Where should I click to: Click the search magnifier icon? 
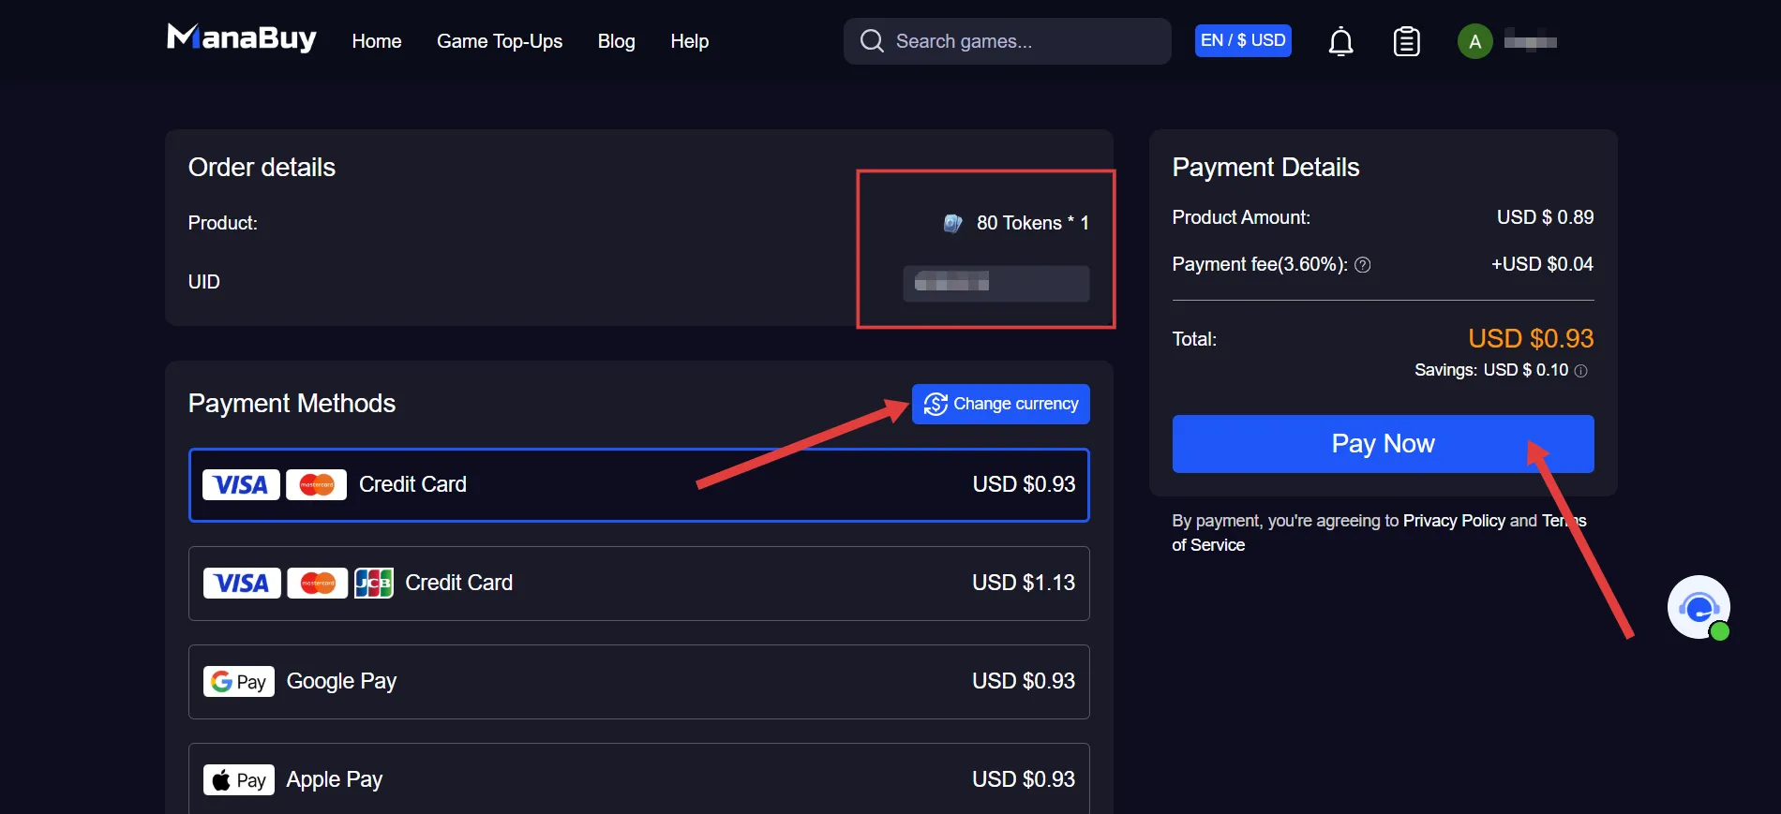872,41
